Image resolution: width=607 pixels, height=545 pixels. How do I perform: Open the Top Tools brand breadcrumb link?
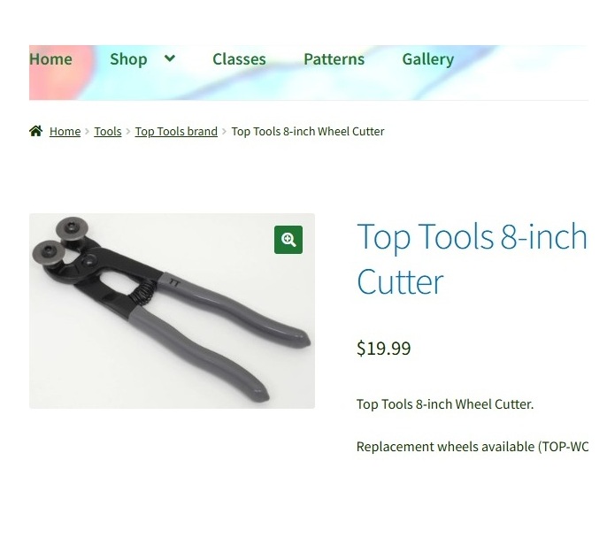[176, 131]
